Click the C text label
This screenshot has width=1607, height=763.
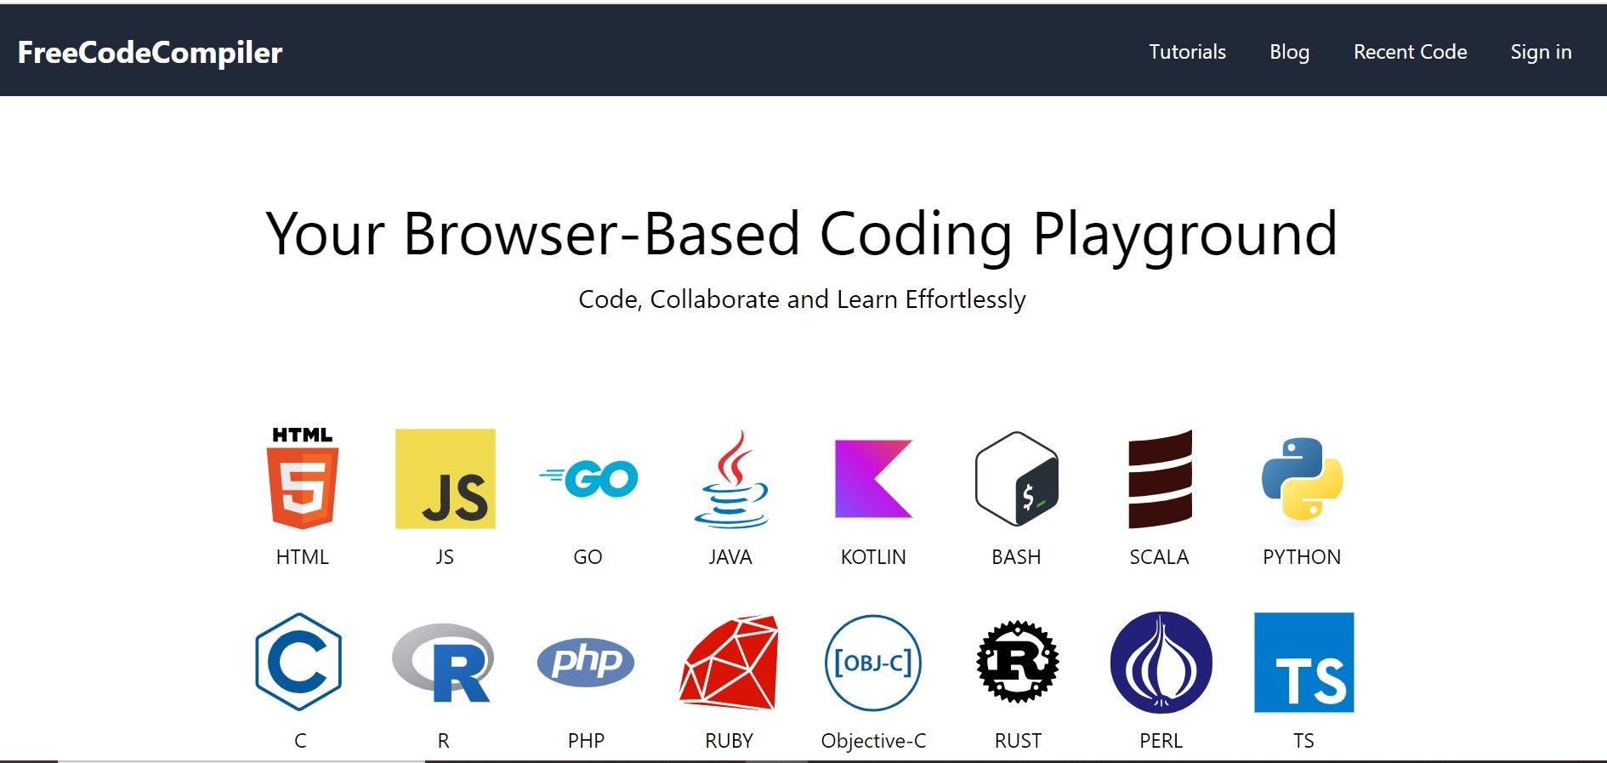(x=300, y=741)
